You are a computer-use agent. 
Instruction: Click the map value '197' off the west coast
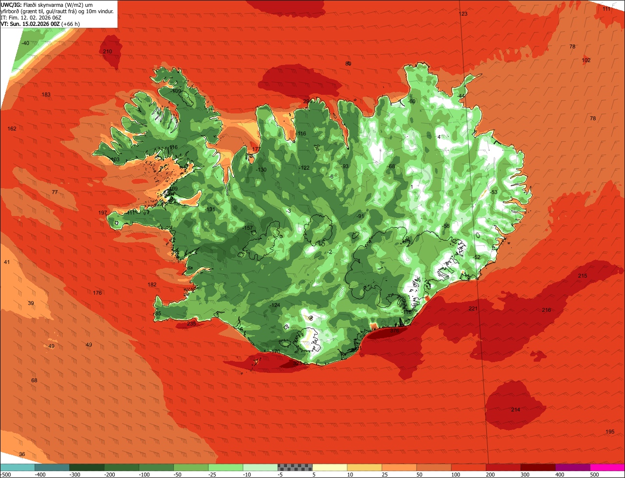coord(103,213)
